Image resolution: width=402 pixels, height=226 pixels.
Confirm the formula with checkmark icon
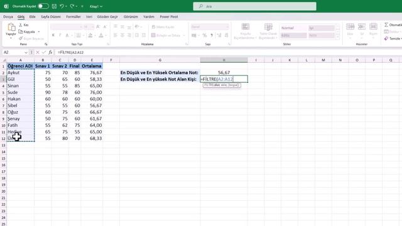point(44,52)
